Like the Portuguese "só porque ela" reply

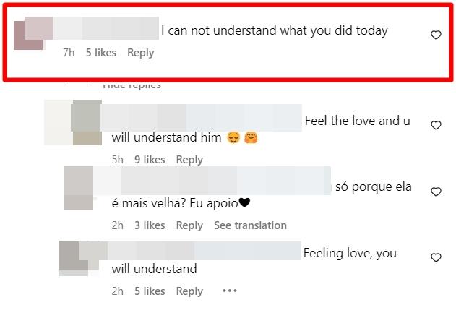[x=436, y=192]
